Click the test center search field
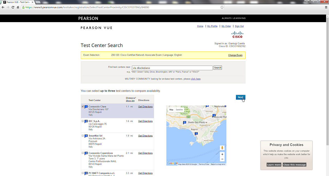 172,68
